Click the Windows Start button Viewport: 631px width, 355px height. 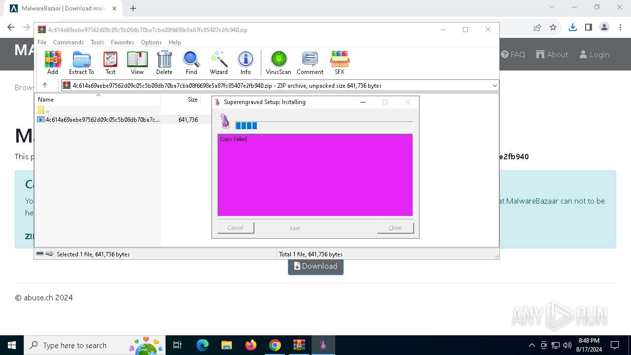11,345
